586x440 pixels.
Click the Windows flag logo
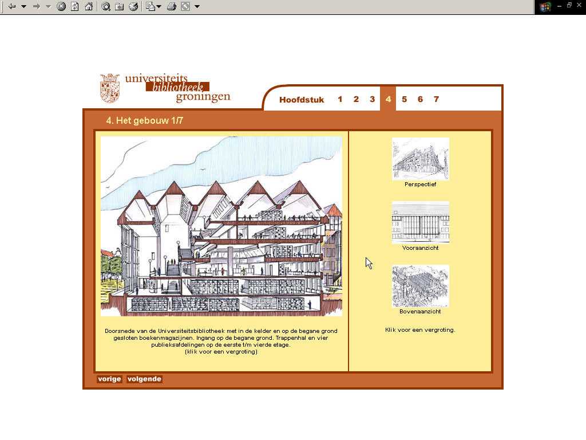[x=545, y=7]
